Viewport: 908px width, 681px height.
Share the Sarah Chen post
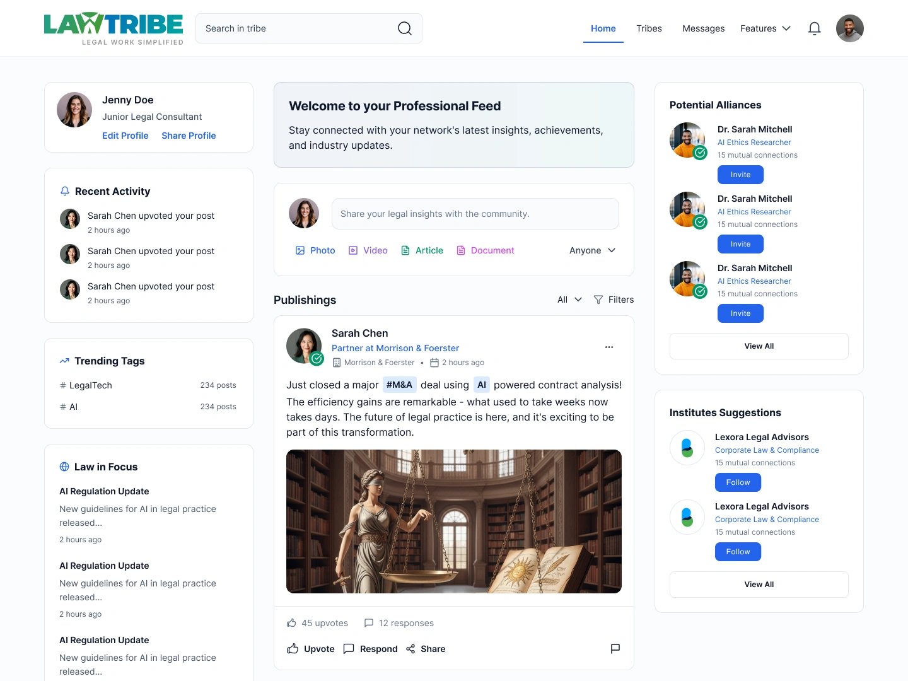click(x=426, y=649)
